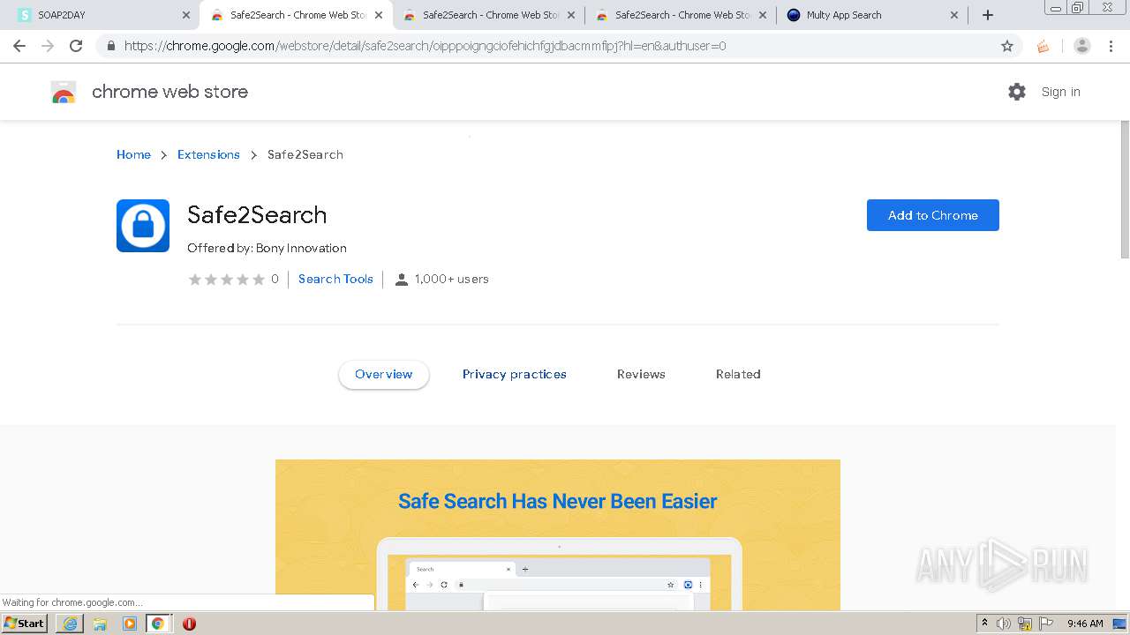Open the Search Tools category link
1130x635 pixels.
(x=335, y=279)
